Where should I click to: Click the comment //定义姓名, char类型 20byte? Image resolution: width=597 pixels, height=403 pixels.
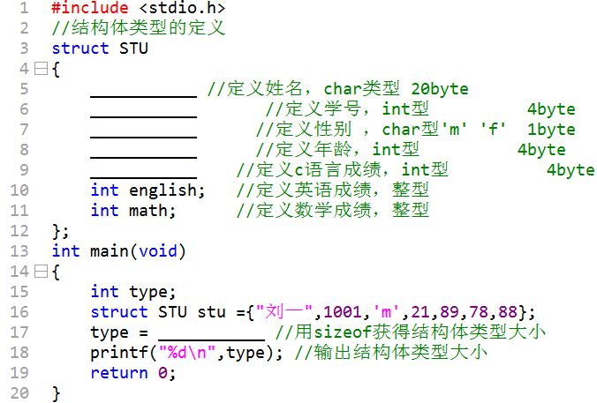pos(337,89)
